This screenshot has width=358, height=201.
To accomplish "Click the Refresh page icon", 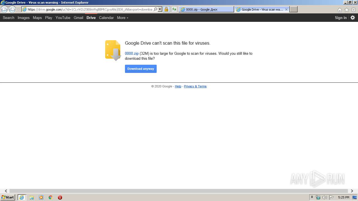I will click(x=174, y=9).
